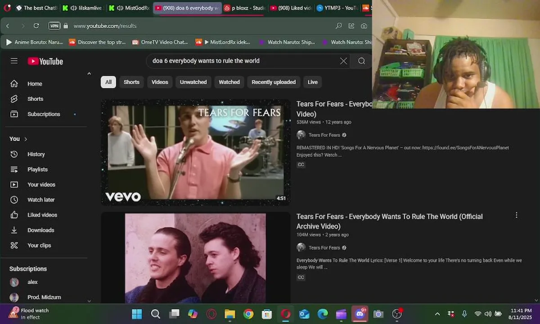
Task: Clear the search box with the X
Action: pos(343,61)
